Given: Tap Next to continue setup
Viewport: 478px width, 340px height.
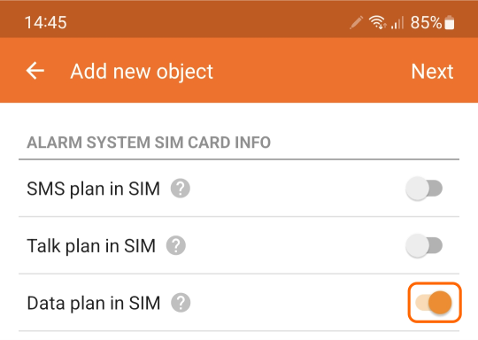Looking at the screenshot, I should tap(432, 72).
